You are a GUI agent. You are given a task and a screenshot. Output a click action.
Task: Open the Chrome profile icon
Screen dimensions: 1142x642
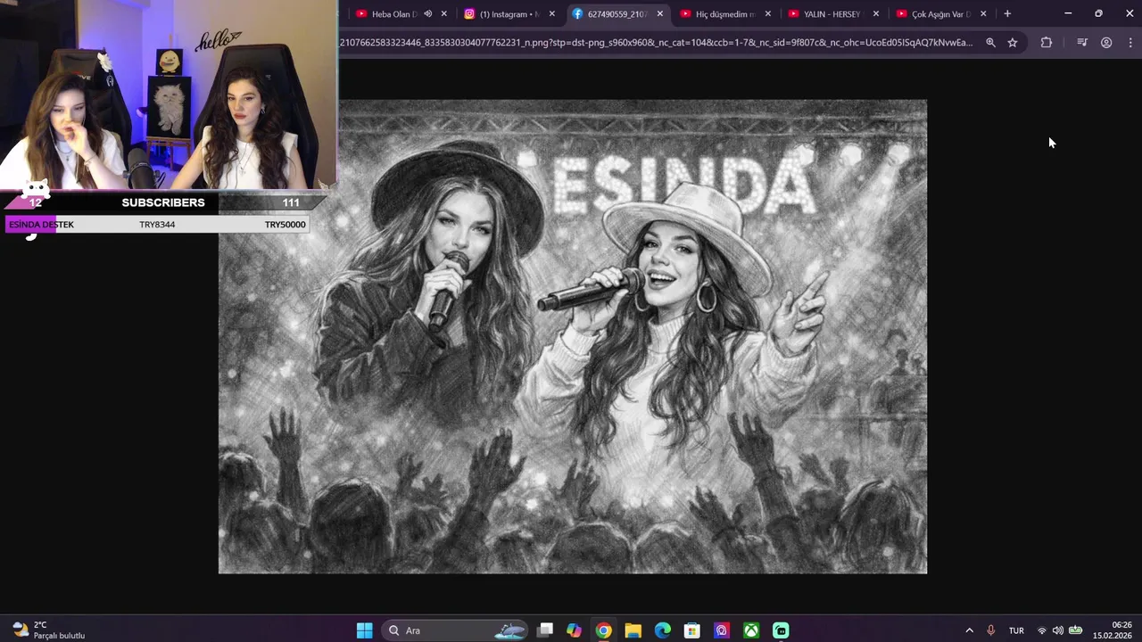point(1106,43)
